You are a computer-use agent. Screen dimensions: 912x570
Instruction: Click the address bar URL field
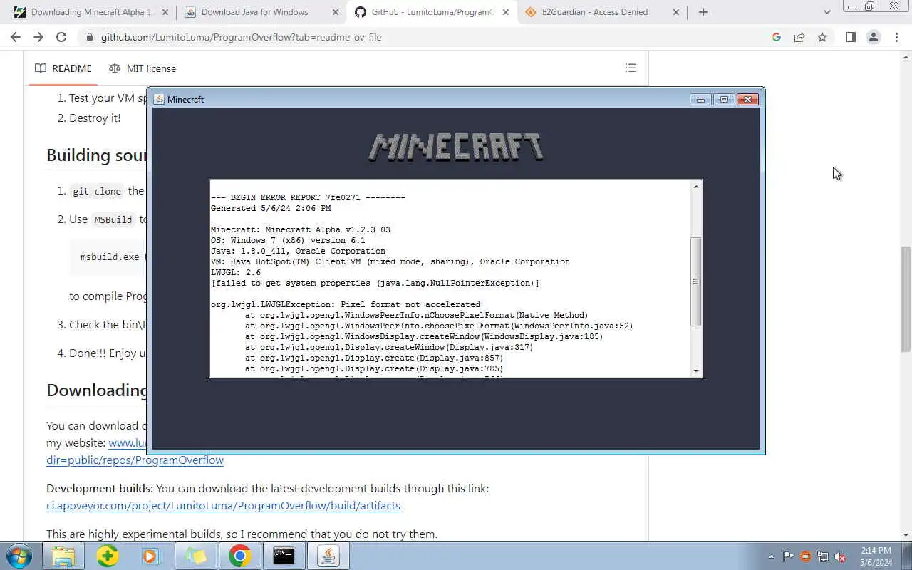pyautogui.click(x=427, y=37)
